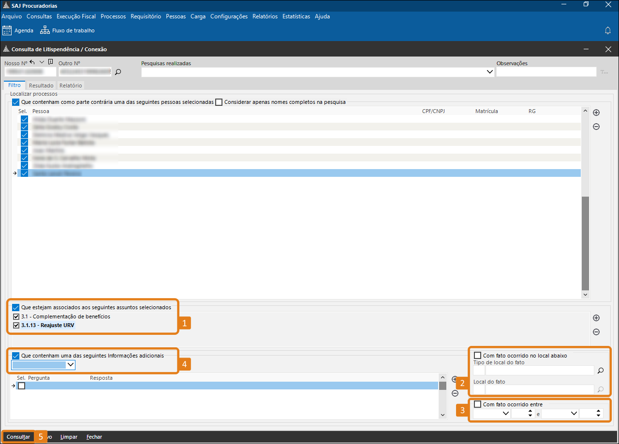This screenshot has width=619, height=444.
Task: Add person with plus icon beside Pessoa list
Action: coord(596,113)
